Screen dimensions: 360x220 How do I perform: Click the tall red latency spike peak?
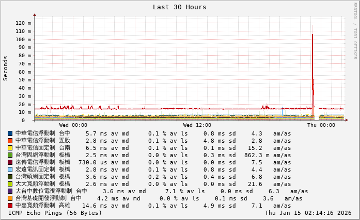312,35
